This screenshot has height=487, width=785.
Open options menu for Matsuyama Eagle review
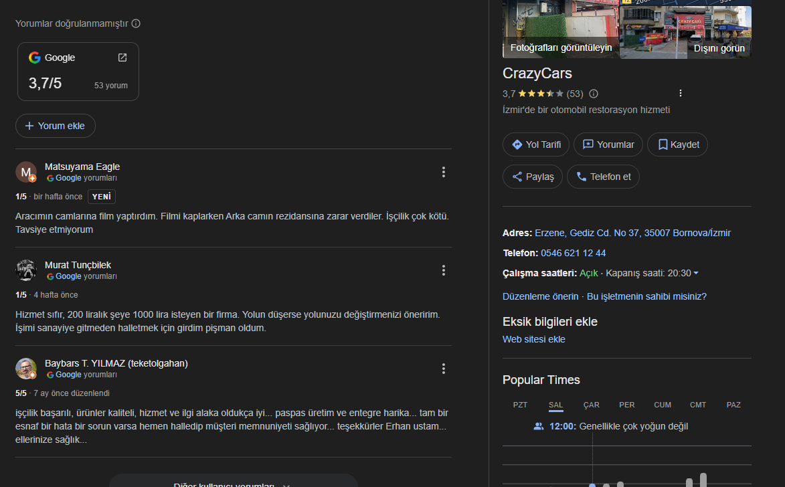(444, 172)
